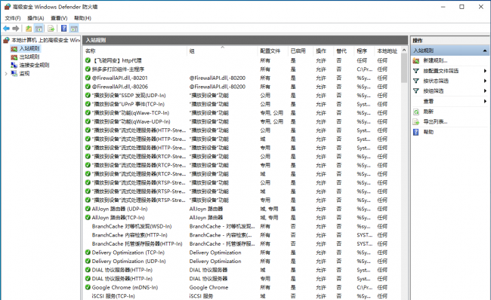Click the 刷新 refresh icon in actions pane

(416, 112)
